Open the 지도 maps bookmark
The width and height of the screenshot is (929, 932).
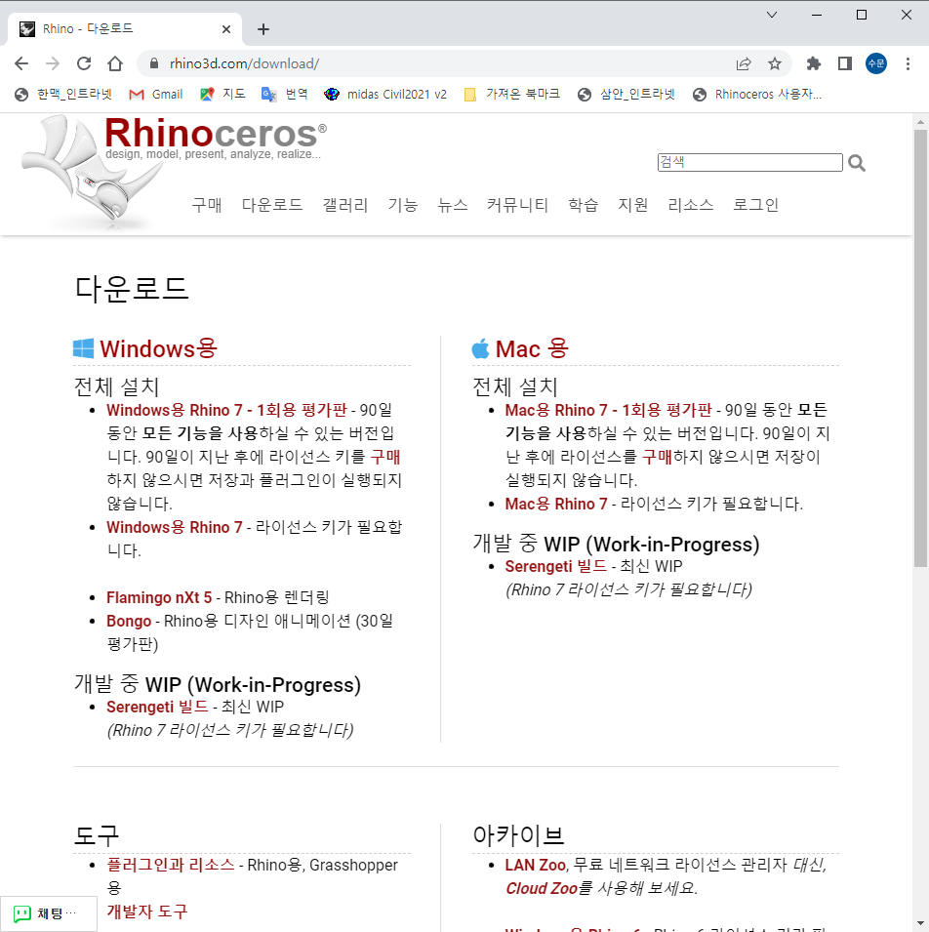tap(222, 94)
